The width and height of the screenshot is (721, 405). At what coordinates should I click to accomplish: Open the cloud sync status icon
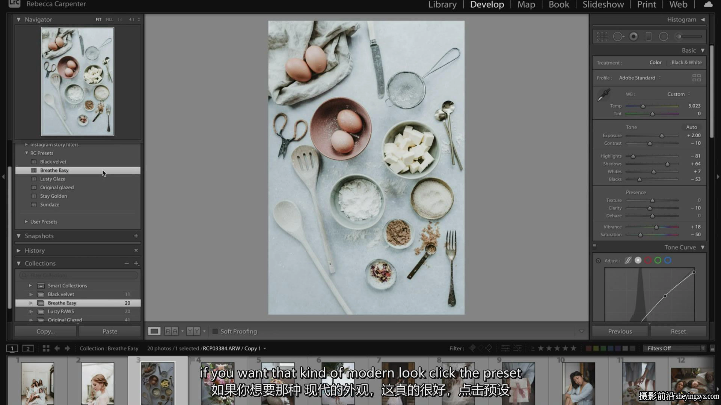708,4
